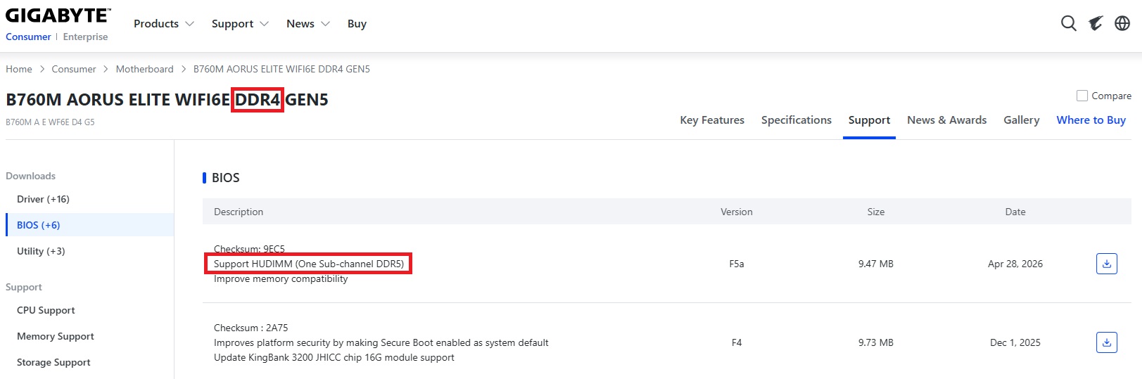This screenshot has width=1142, height=379.
Task: Open the globe region selector icon
Action: [1122, 23]
